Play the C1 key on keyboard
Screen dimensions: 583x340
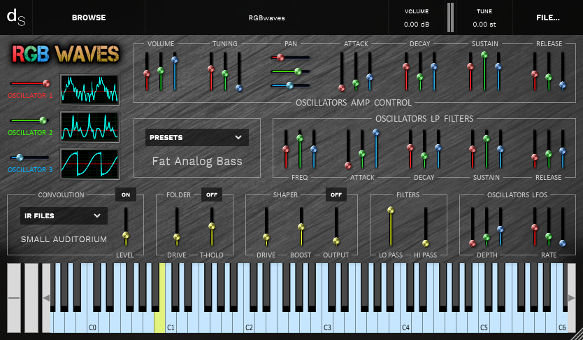(171, 323)
